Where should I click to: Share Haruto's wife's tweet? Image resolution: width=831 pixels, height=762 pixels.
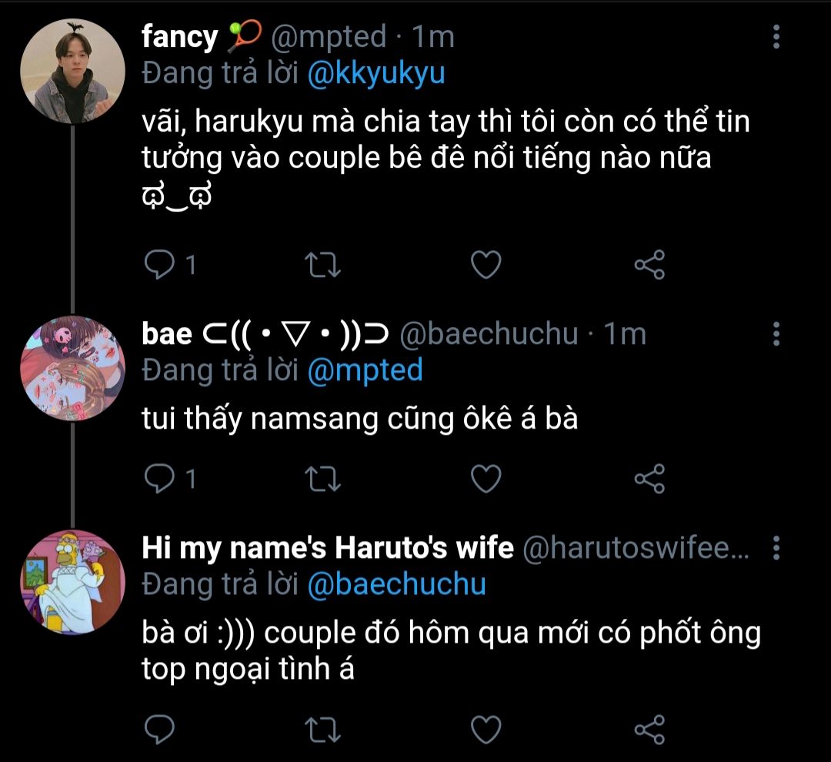pos(649,727)
